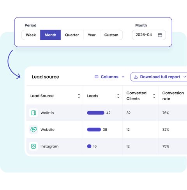
Task: Expand the Download full report chevron
Action: coord(185,77)
